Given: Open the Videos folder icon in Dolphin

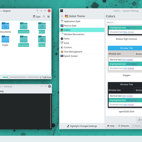Looking at the screenshot, I should click(42, 39).
